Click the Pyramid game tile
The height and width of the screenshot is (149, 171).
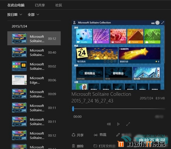(135, 36)
